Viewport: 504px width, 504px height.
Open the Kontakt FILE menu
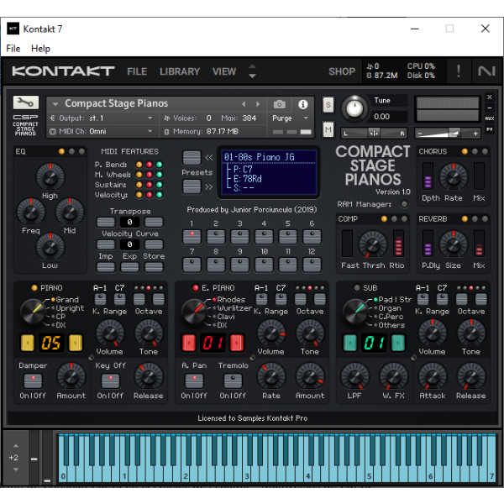(137, 71)
